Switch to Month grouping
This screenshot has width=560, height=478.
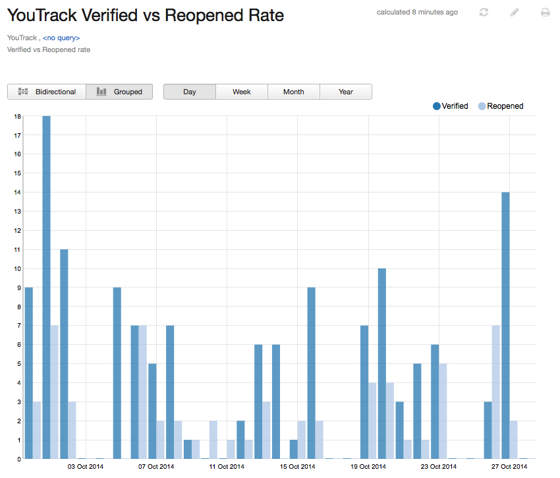[x=293, y=92]
